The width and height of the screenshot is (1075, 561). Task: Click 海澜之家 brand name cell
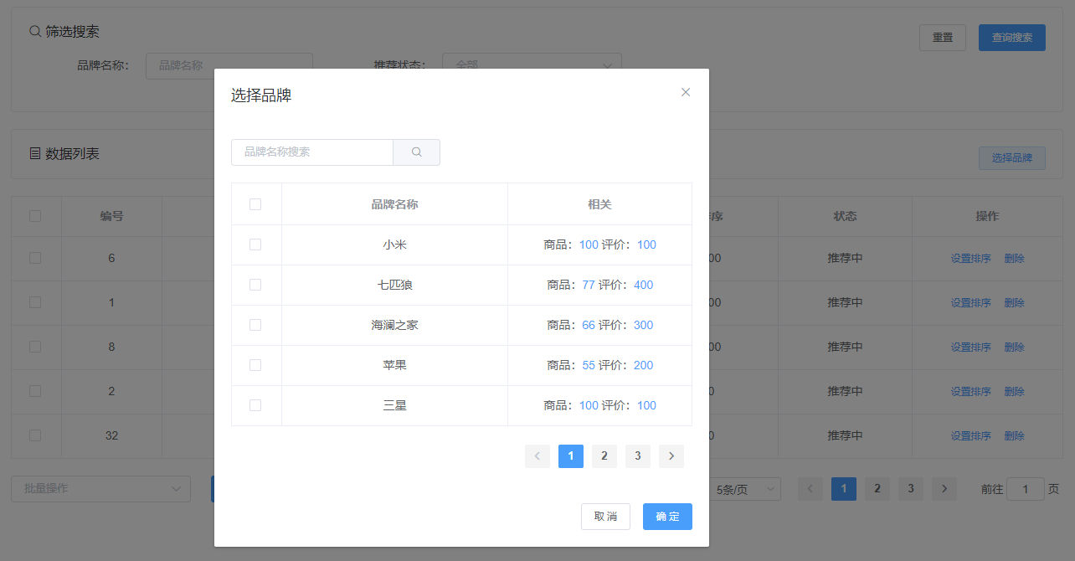coord(394,326)
